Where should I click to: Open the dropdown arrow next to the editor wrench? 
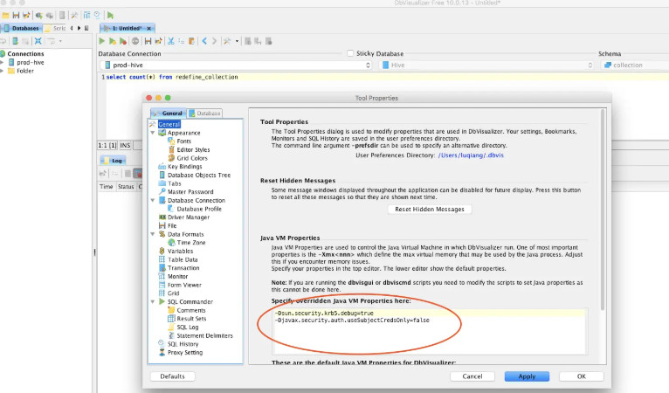click(x=237, y=41)
